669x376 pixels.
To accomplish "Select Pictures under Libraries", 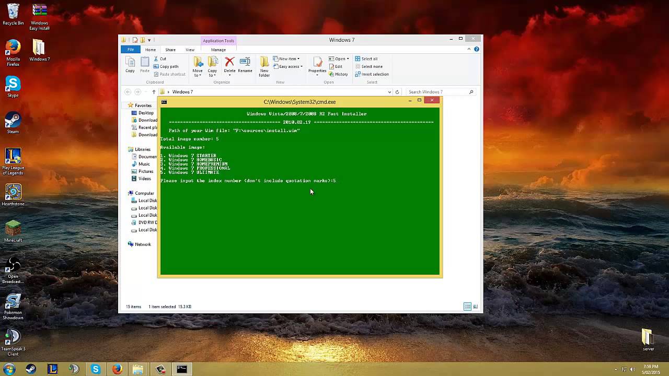I will [142, 171].
